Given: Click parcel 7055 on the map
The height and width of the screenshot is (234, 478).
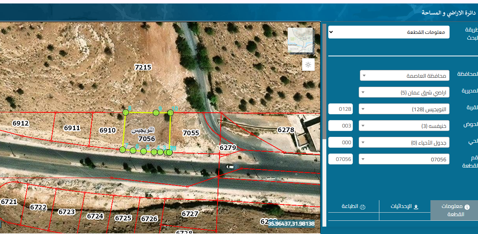Looking at the screenshot, I should click(191, 133).
